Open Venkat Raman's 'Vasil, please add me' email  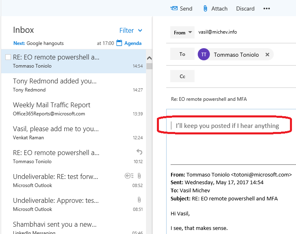click(74, 133)
